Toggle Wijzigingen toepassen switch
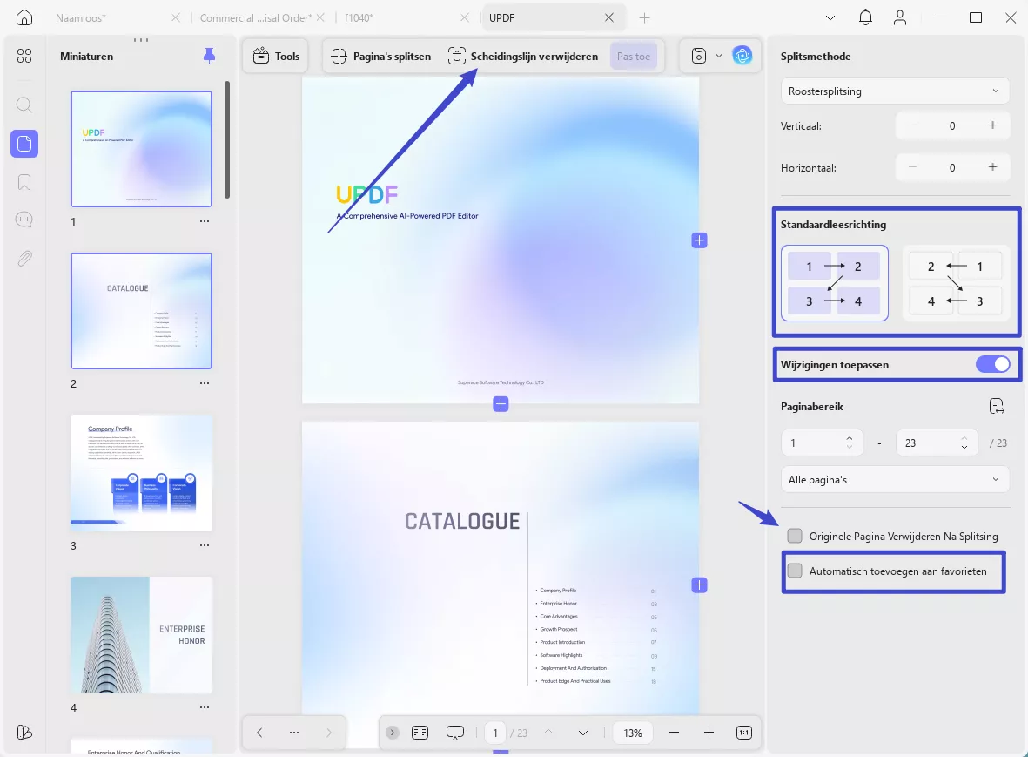Image resolution: width=1028 pixels, height=757 pixels. [992, 365]
